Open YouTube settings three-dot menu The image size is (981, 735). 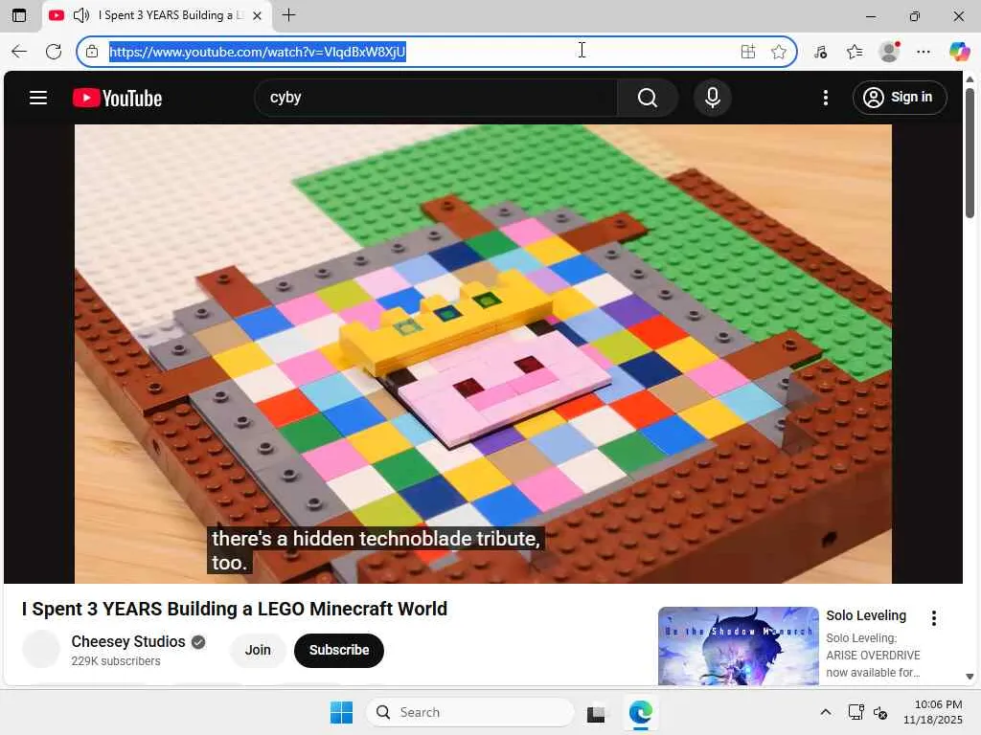825,98
